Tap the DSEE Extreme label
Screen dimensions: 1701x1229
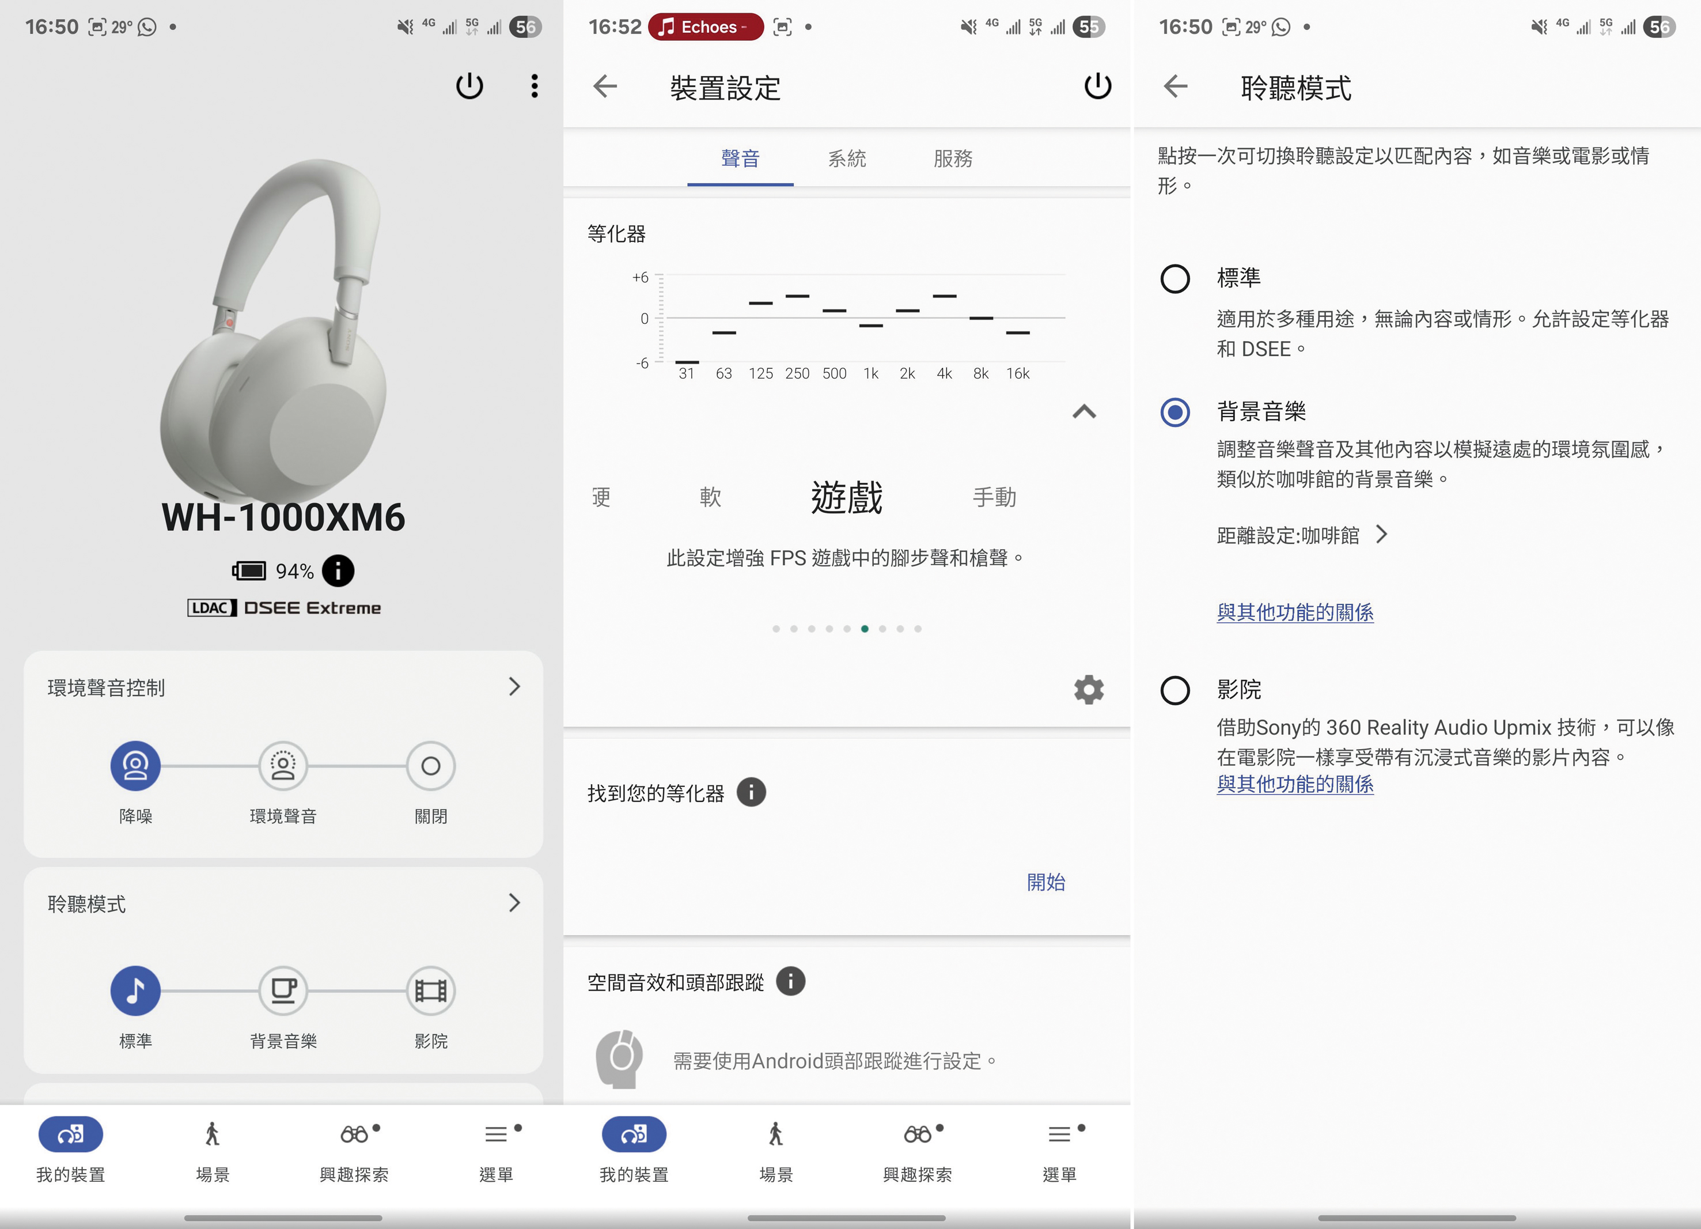pos(312,608)
